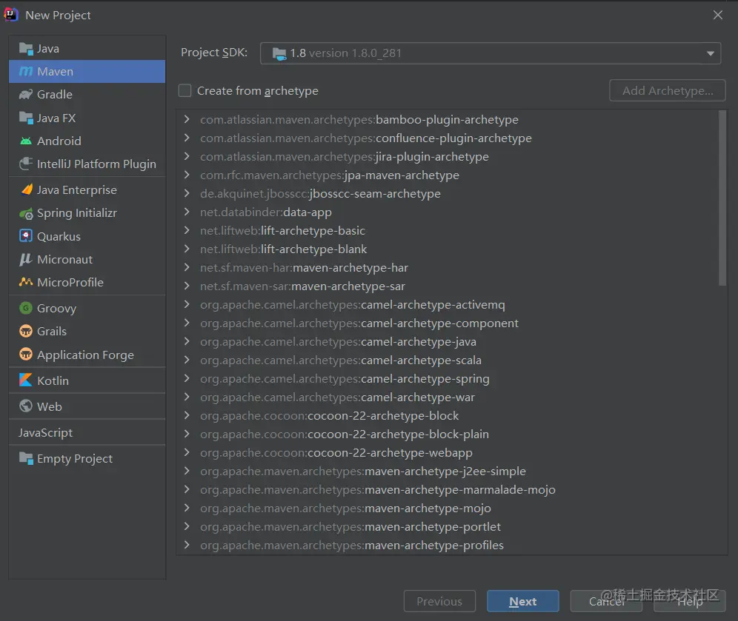Choose Empty Project in sidebar
This screenshot has height=621, width=738.
click(74, 459)
